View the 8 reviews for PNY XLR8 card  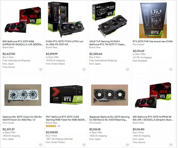pyautogui.click(x=59, y=126)
